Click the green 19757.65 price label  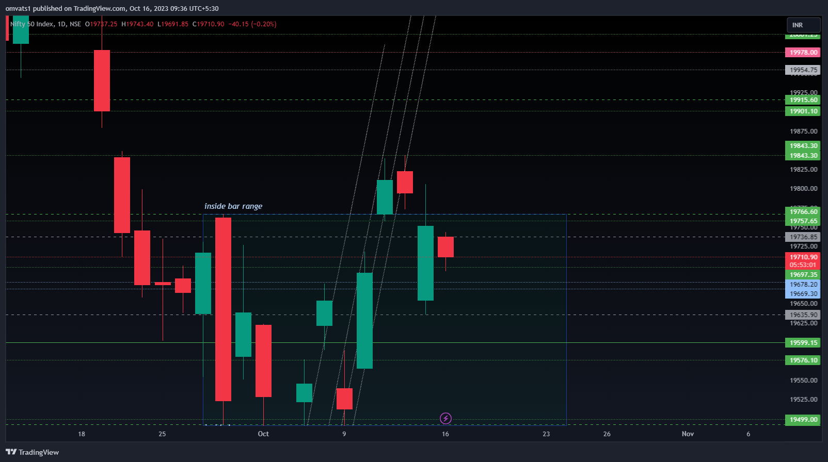coord(803,221)
